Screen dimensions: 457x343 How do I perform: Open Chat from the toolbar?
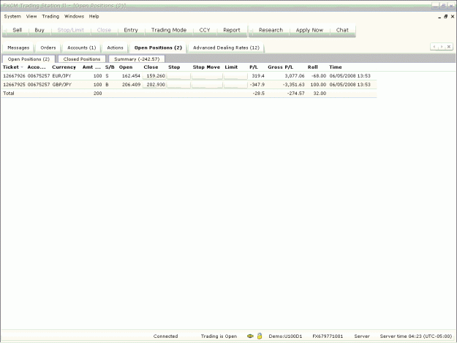(x=342, y=30)
